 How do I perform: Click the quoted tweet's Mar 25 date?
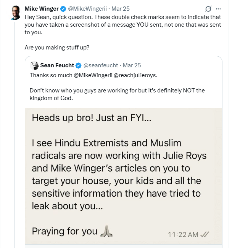click(132, 65)
